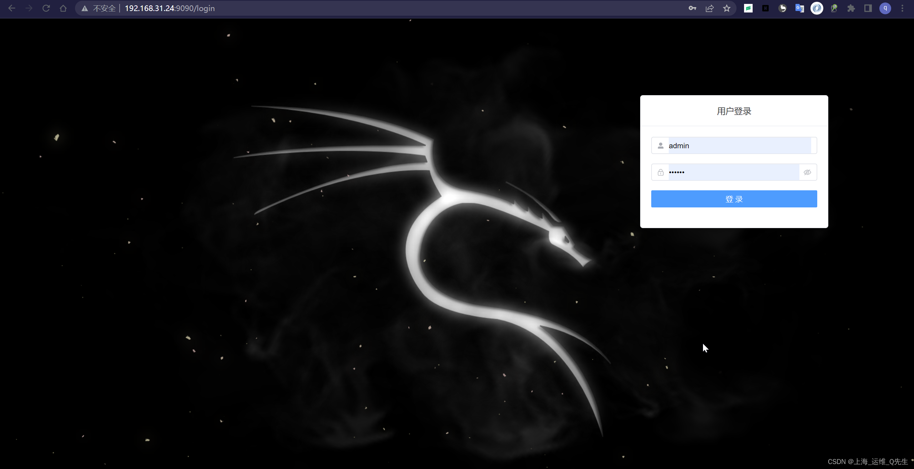This screenshot has width=914, height=469.
Task: Click the share page icon
Action: coord(709,8)
